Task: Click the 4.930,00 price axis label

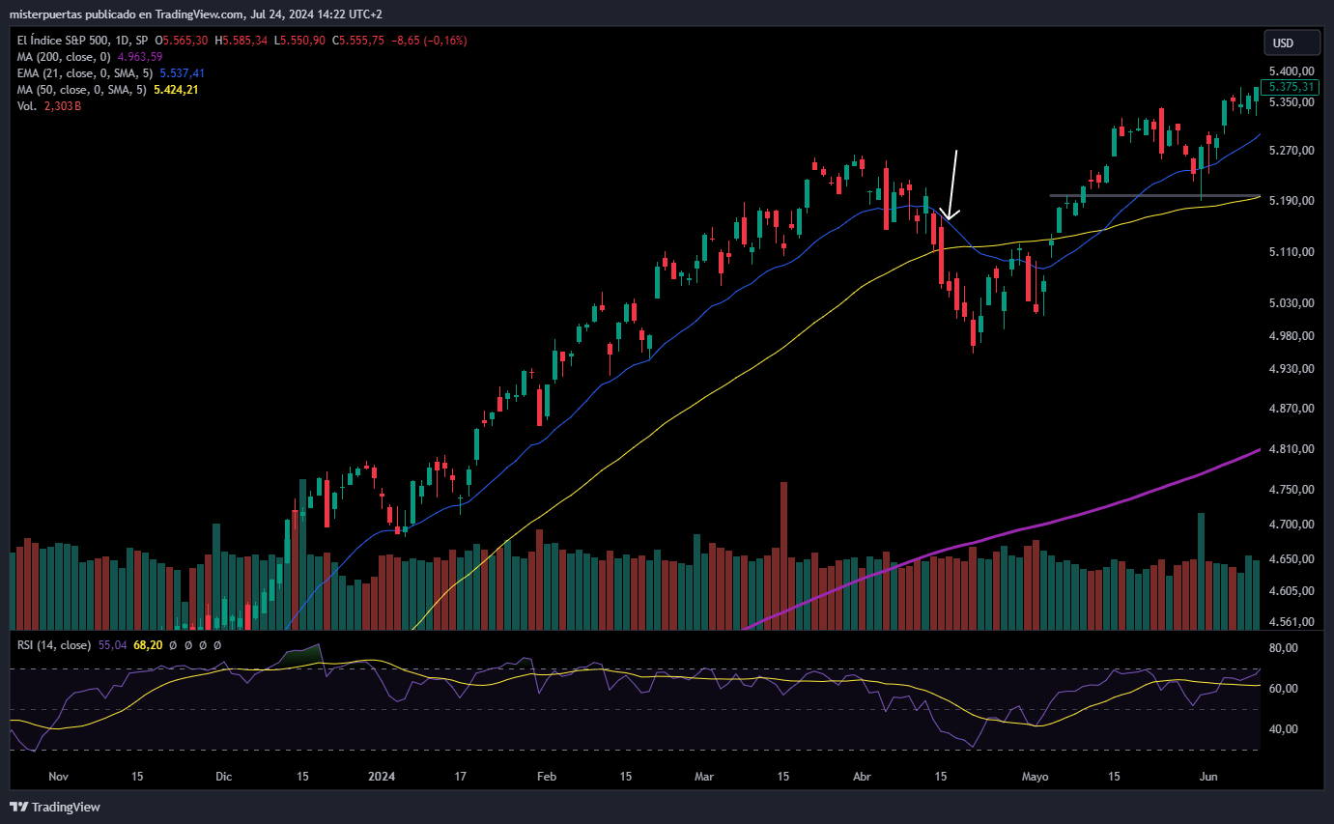Action: tap(1292, 369)
